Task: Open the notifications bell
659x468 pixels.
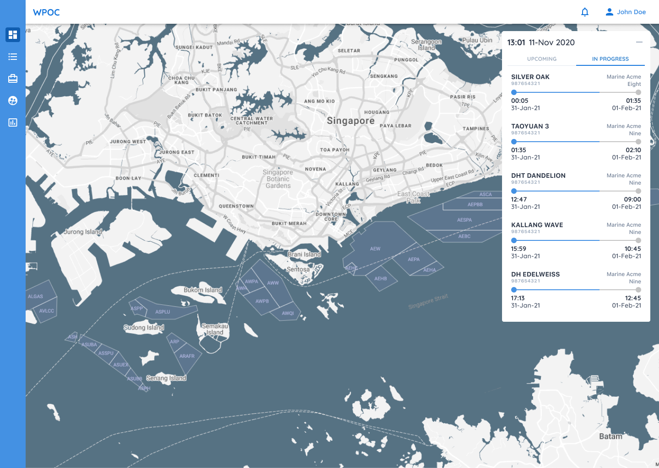Action: pos(585,12)
